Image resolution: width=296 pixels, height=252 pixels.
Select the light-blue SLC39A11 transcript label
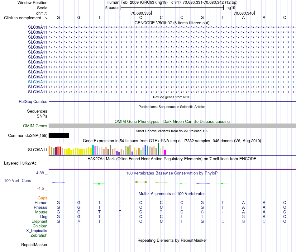point(37,82)
